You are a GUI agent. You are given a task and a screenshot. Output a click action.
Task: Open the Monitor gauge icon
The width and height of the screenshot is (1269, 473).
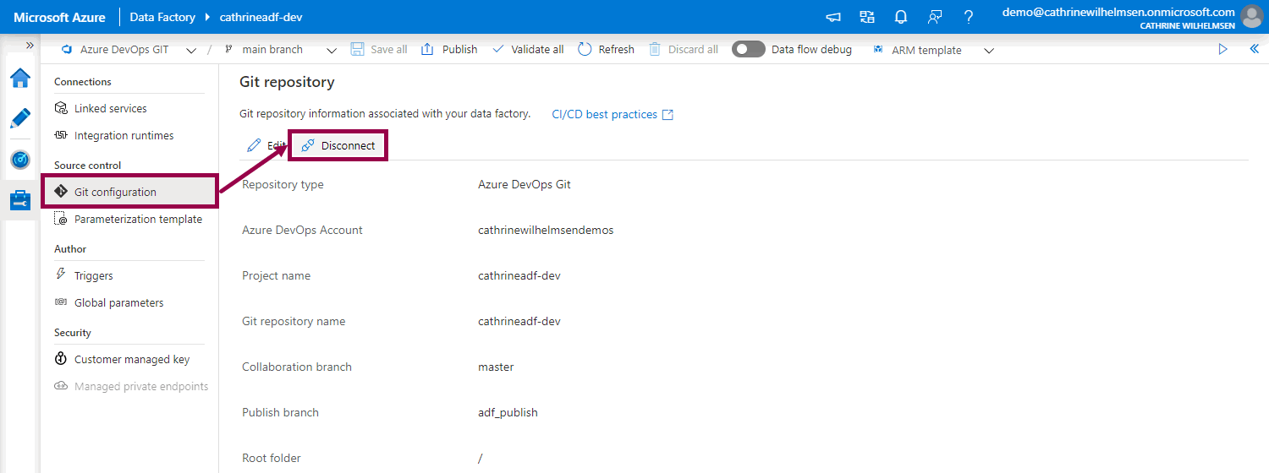coord(20,160)
